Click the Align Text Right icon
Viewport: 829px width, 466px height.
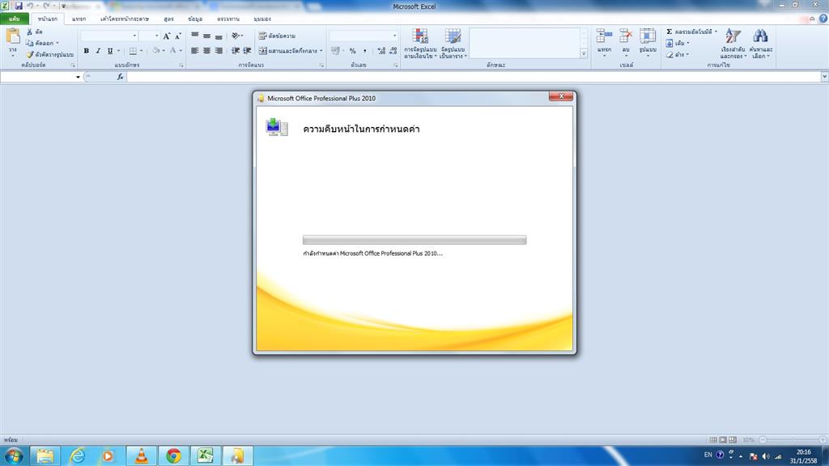219,51
